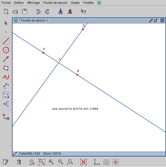Select the Circle tool
The height and width of the screenshot is (167, 166).
pos(6,50)
